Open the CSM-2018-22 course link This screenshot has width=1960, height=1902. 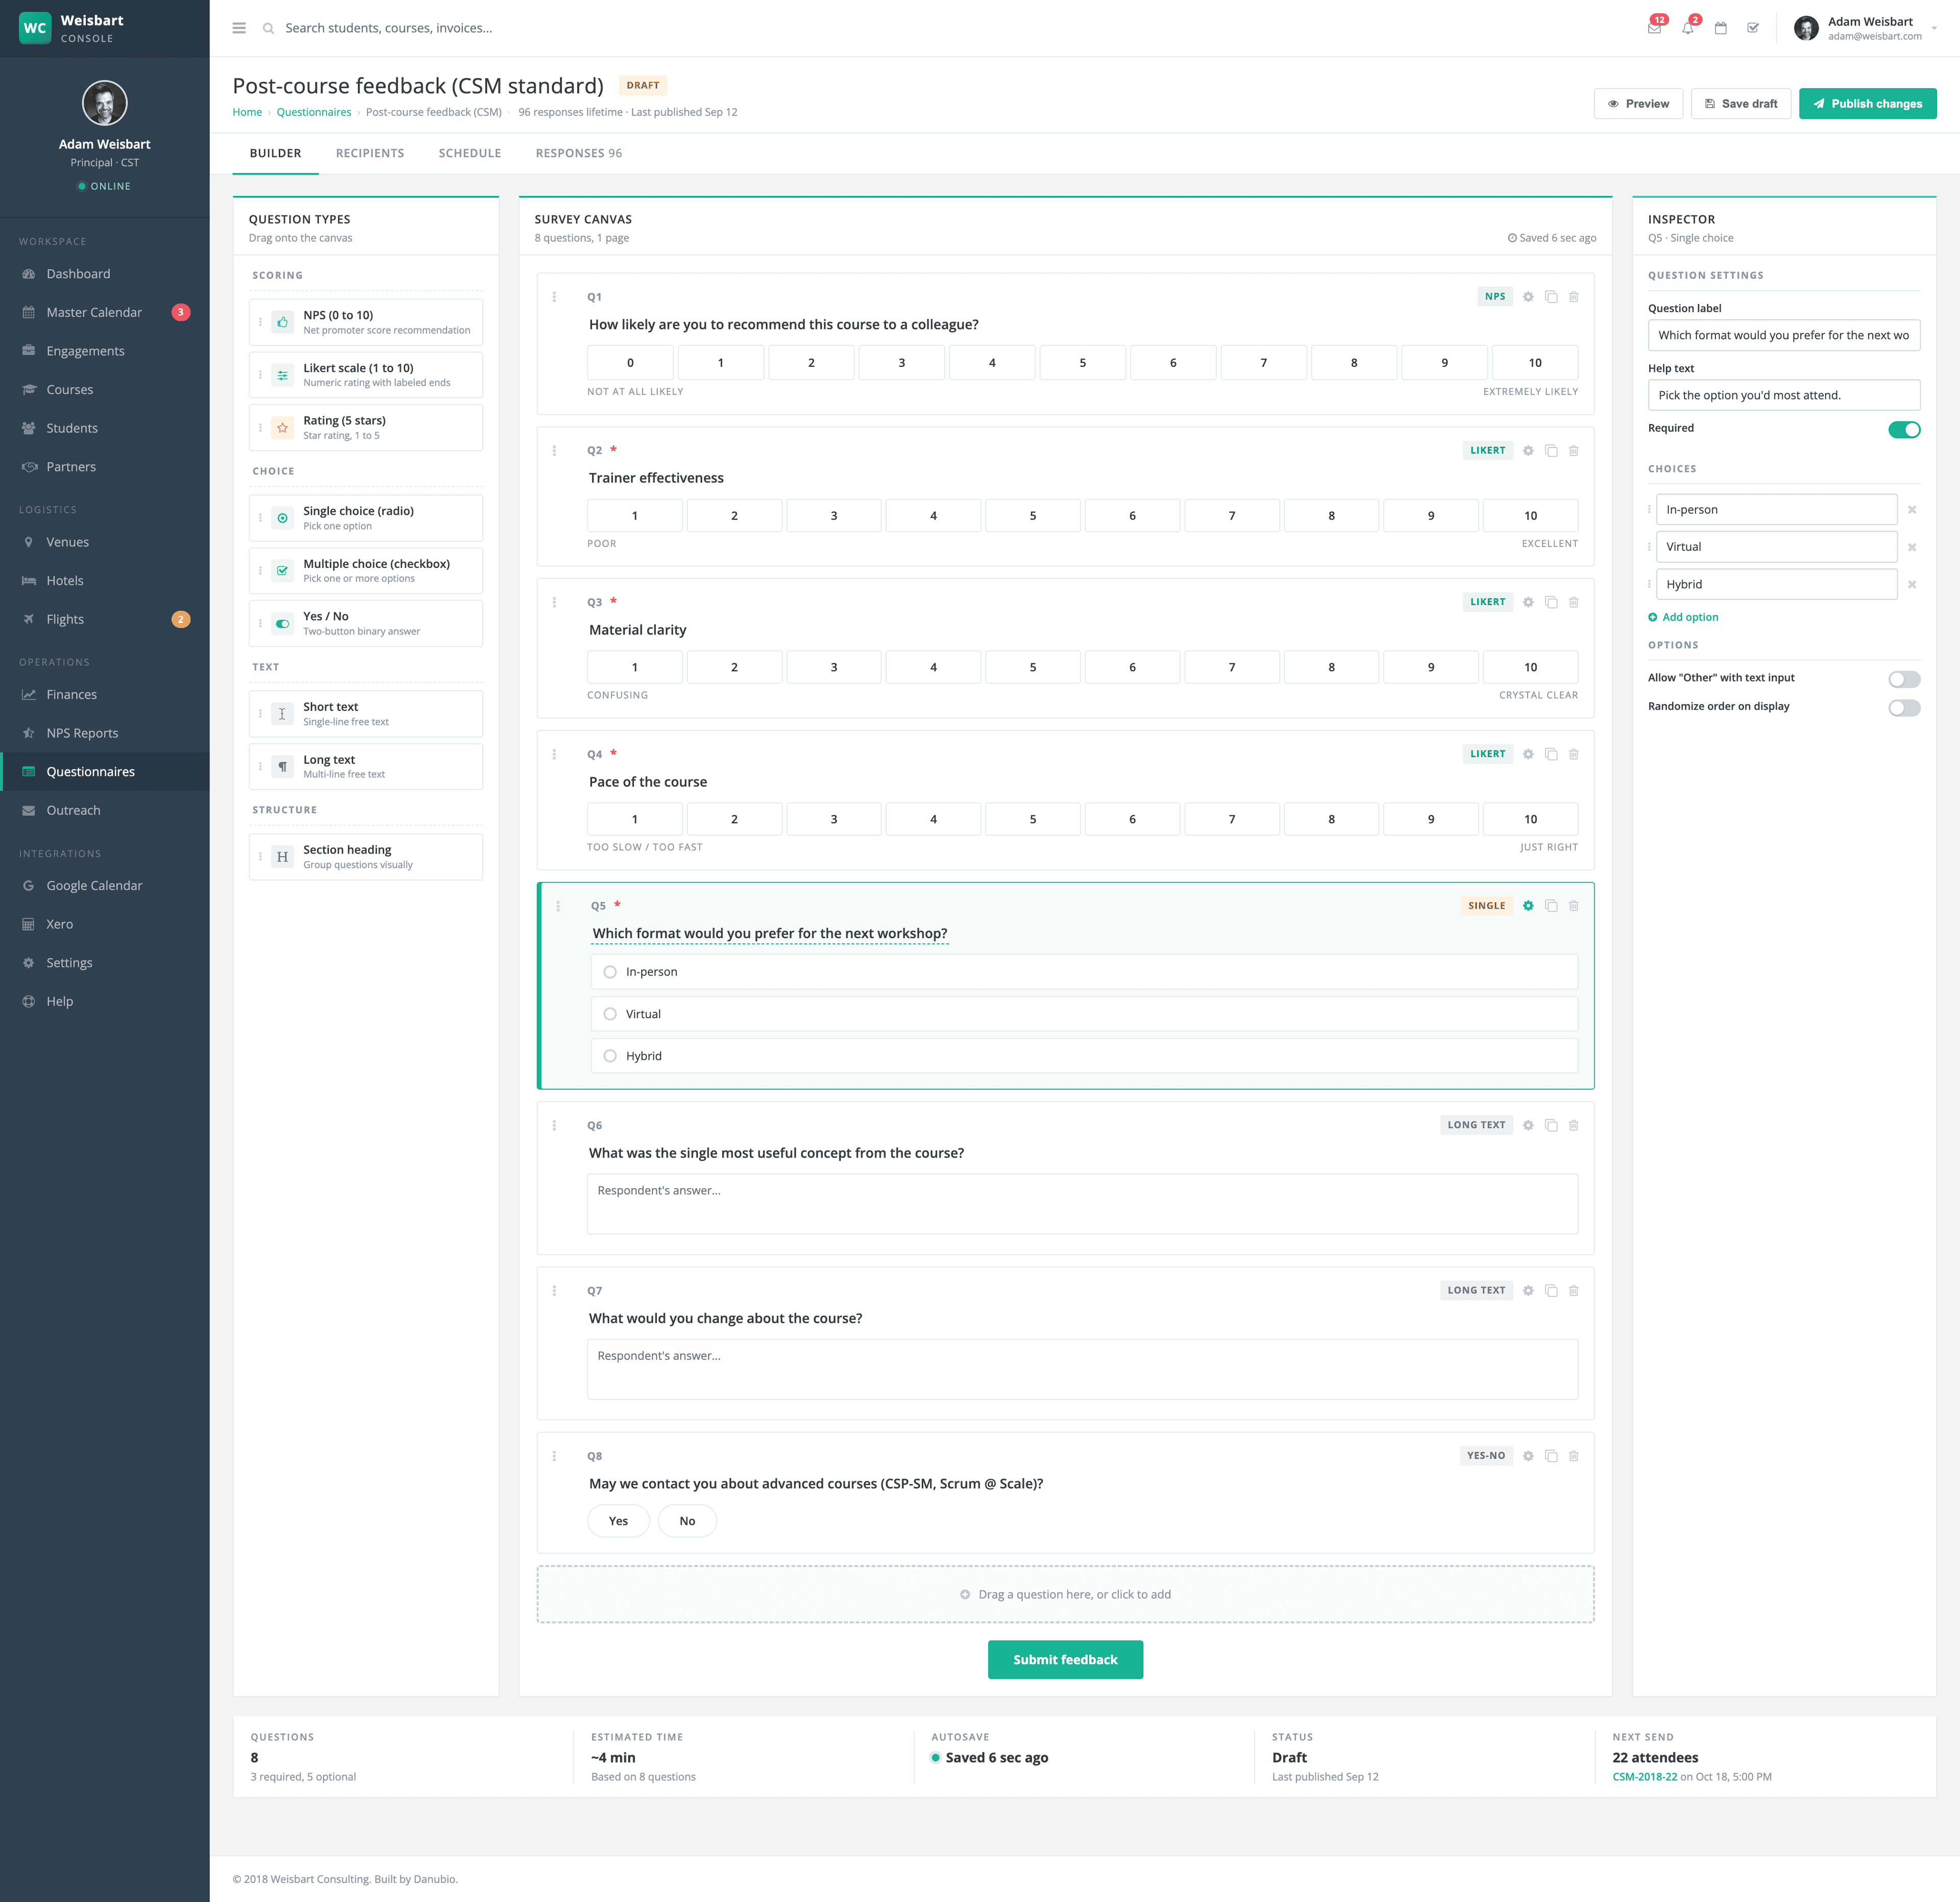[x=1645, y=1777]
